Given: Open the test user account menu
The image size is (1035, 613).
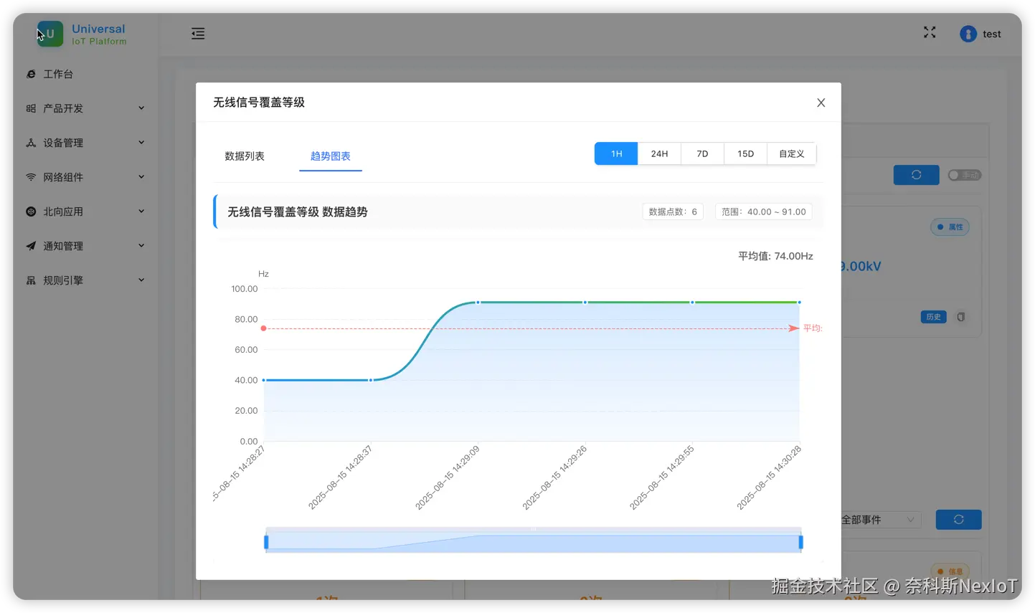Looking at the screenshot, I should point(981,33).
